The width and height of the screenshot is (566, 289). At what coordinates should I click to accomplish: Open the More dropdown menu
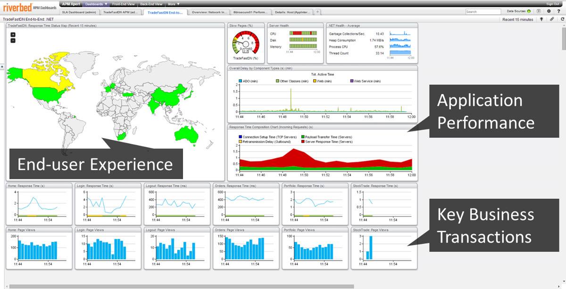tap(174, 4)
